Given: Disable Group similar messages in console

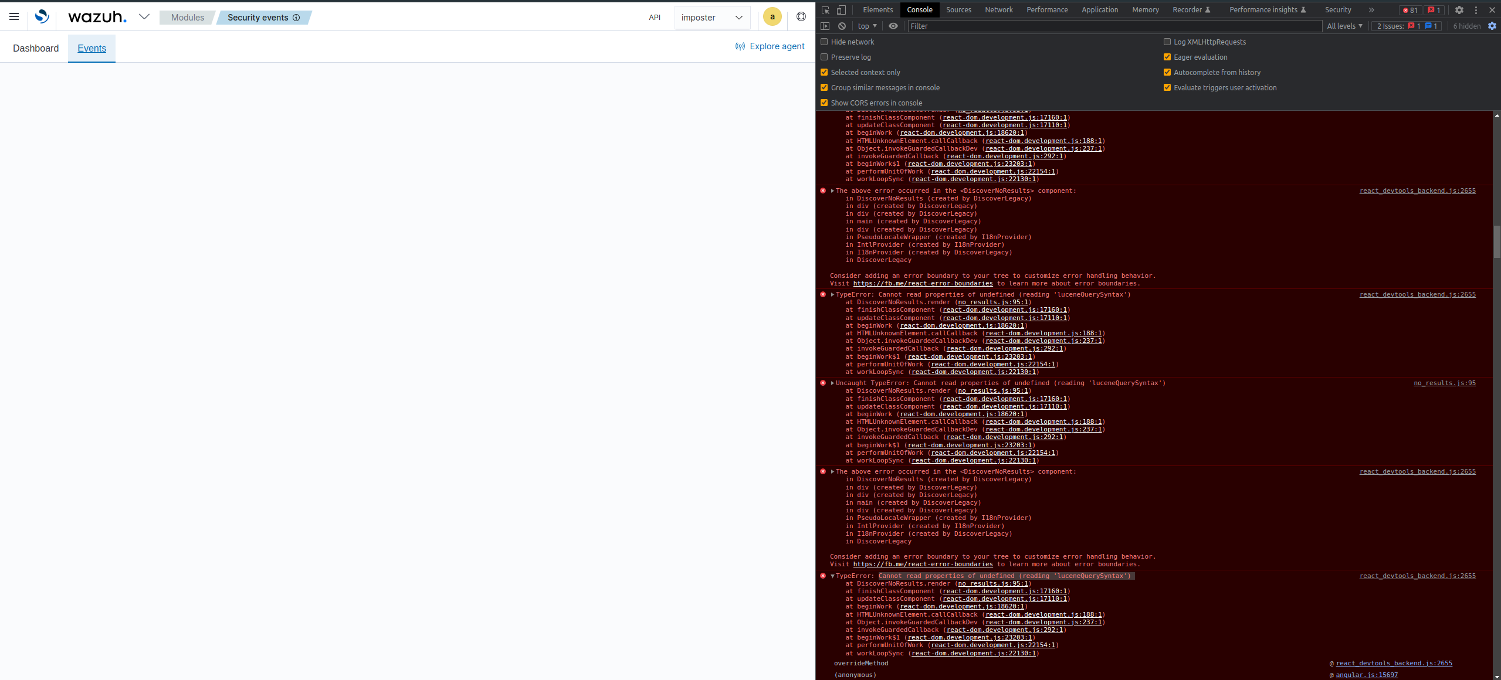Looking at the screenshot, I should point(825,87).
